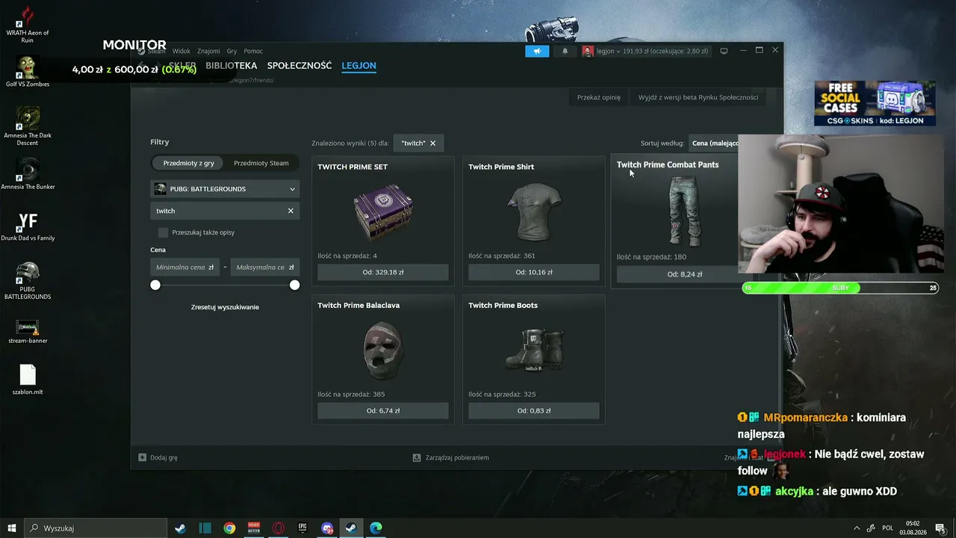Viewport: 956px width, 538px height.
Task: Open the Twitch Prime Boots thumbnail
Action: 534,349
